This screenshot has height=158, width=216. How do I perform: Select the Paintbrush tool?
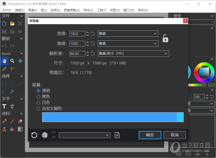(x=12, y=121)
